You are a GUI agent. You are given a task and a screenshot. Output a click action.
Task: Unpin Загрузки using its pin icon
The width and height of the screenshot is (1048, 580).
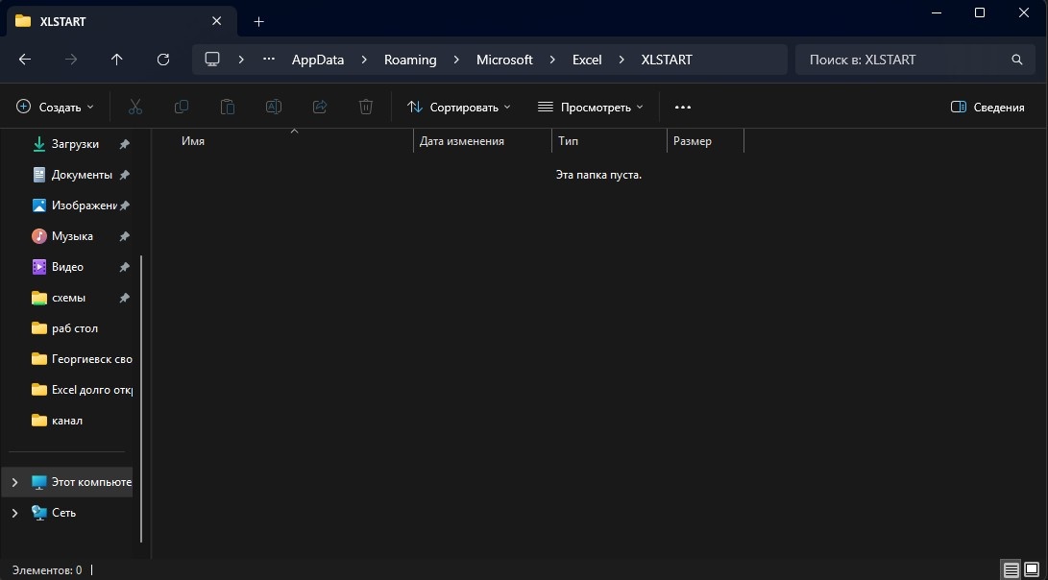[x=124, y=144]
